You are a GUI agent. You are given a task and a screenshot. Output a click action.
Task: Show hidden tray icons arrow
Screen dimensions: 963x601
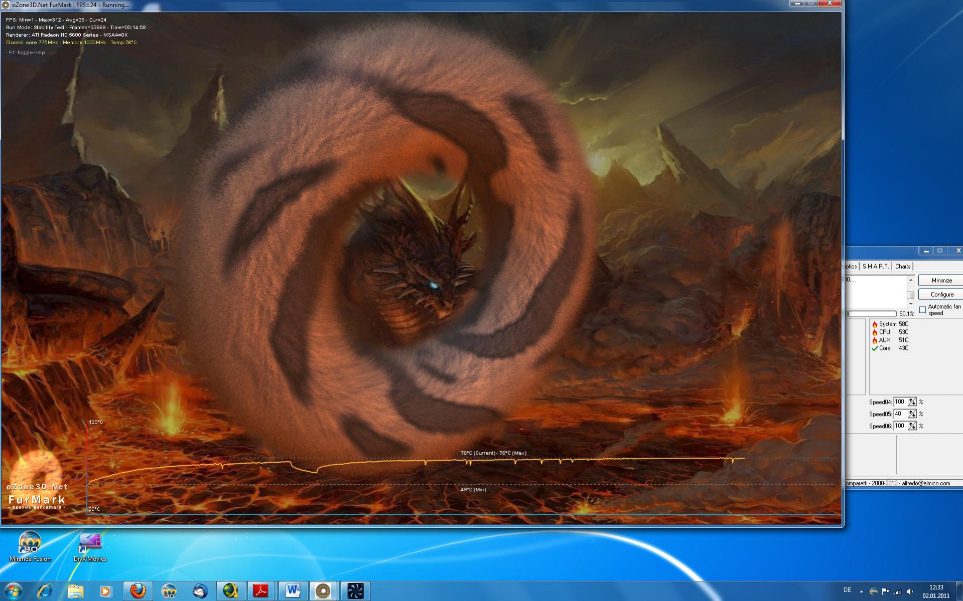click(x=861, y=591)
